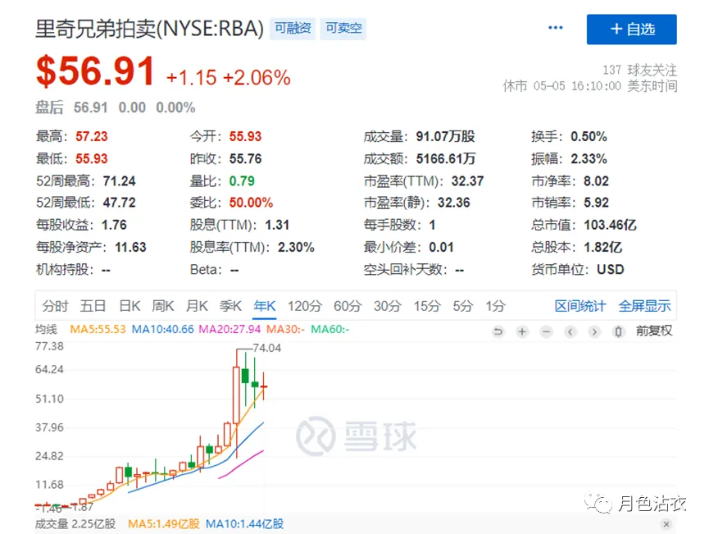Switch to the 60分 chart tab
This screenshot has height=534, width=709.
pos(348,306)
